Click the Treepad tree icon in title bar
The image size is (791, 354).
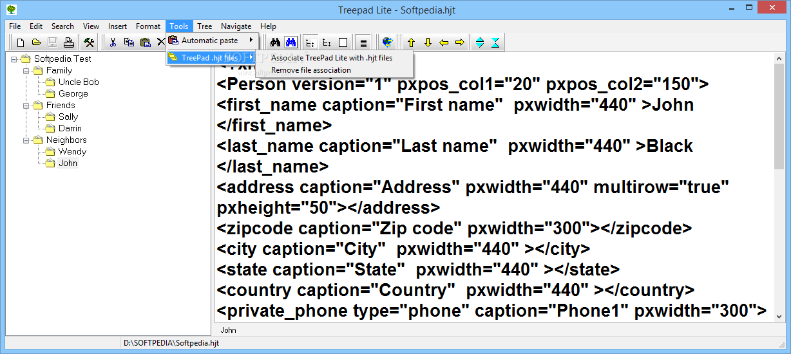11,10
